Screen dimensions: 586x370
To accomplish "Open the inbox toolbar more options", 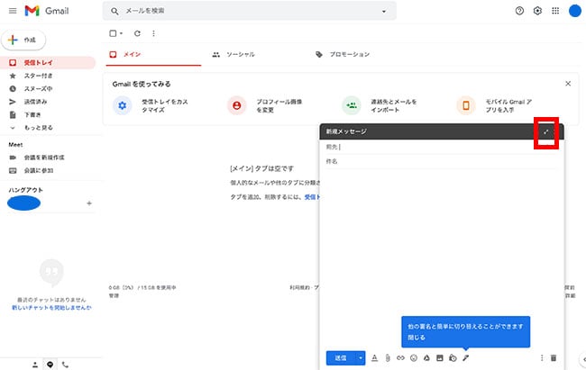I will (x=153, y=33).
